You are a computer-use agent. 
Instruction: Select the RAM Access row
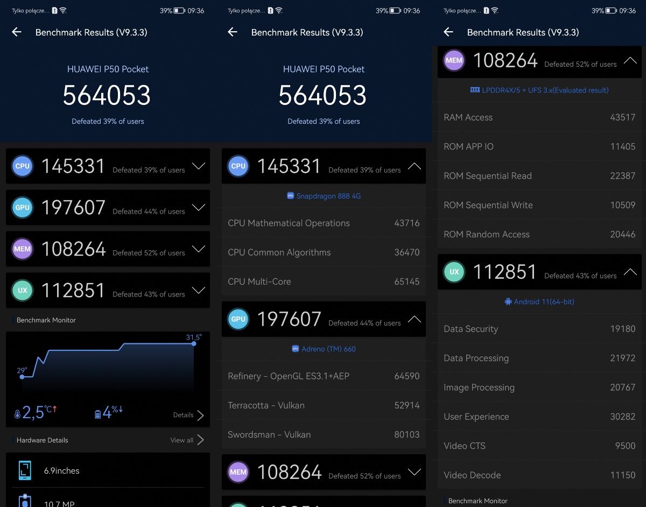point(539,117)
